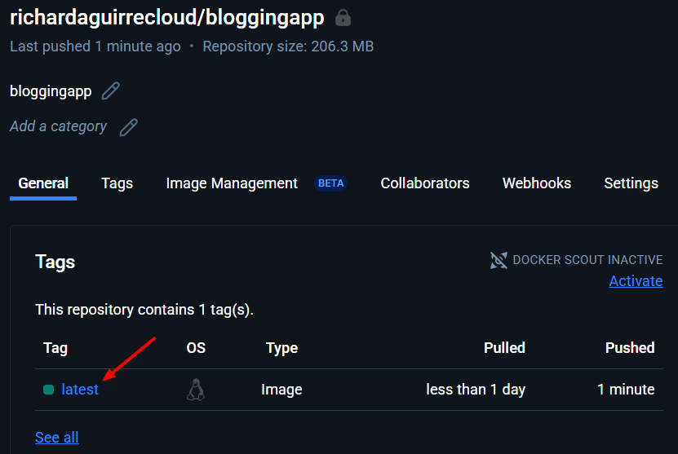Activate Docker Scout via the Activate link
Image resolution: width=678 pixels, height=454 pixels.
[x=636, y=280]
